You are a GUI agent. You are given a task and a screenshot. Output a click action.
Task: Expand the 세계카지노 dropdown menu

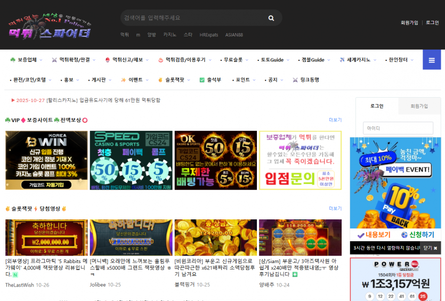coord(358,60)
